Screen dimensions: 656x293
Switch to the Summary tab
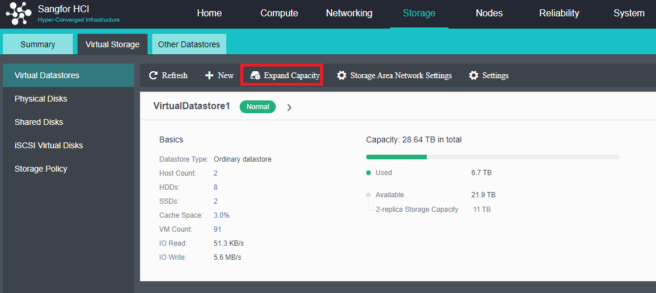point(38,44)
